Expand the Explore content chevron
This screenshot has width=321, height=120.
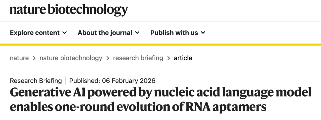[x=65, y=33]
